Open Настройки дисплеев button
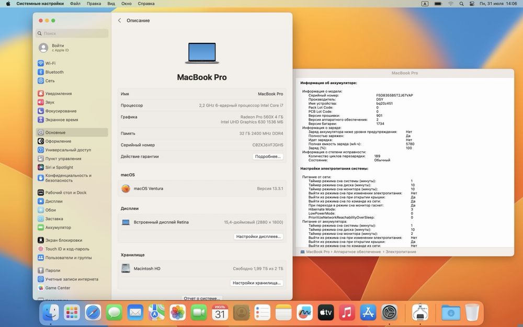Screen dimensions: 523x327 pyautogui.click(x=258, y=236)
